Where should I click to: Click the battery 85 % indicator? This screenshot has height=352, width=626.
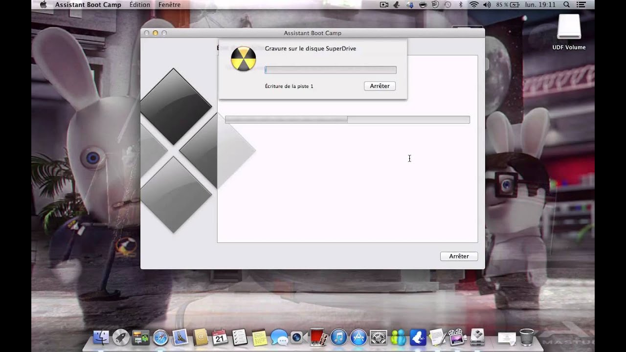pyautogui.click(x=508, y=4)
